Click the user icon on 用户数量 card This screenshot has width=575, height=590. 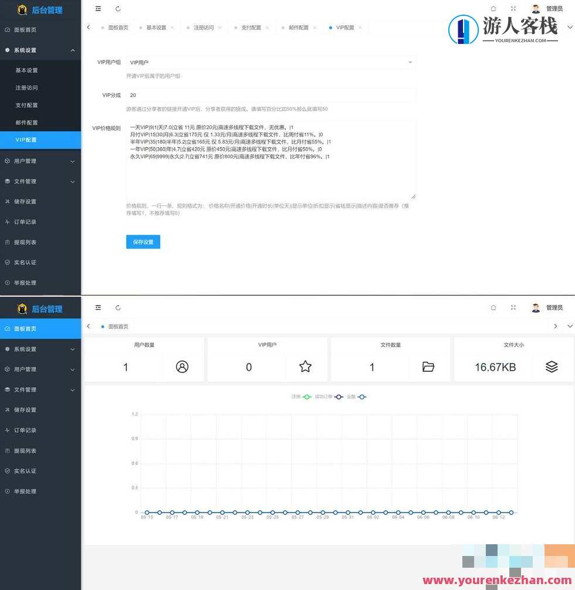(182, 367)
